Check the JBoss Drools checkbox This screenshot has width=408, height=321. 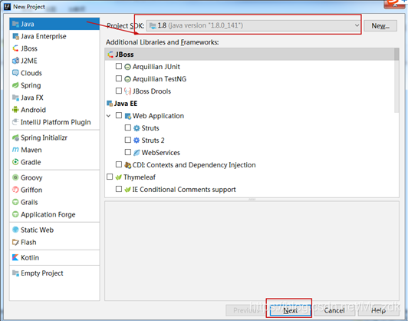[119, 91]
